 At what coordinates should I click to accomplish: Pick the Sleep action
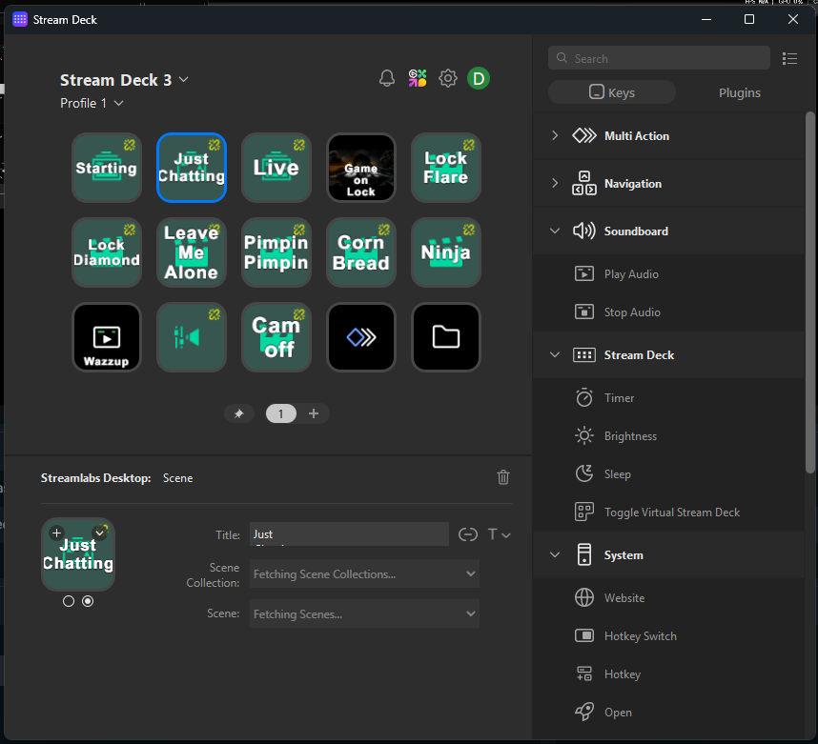(x=617, y=473)
